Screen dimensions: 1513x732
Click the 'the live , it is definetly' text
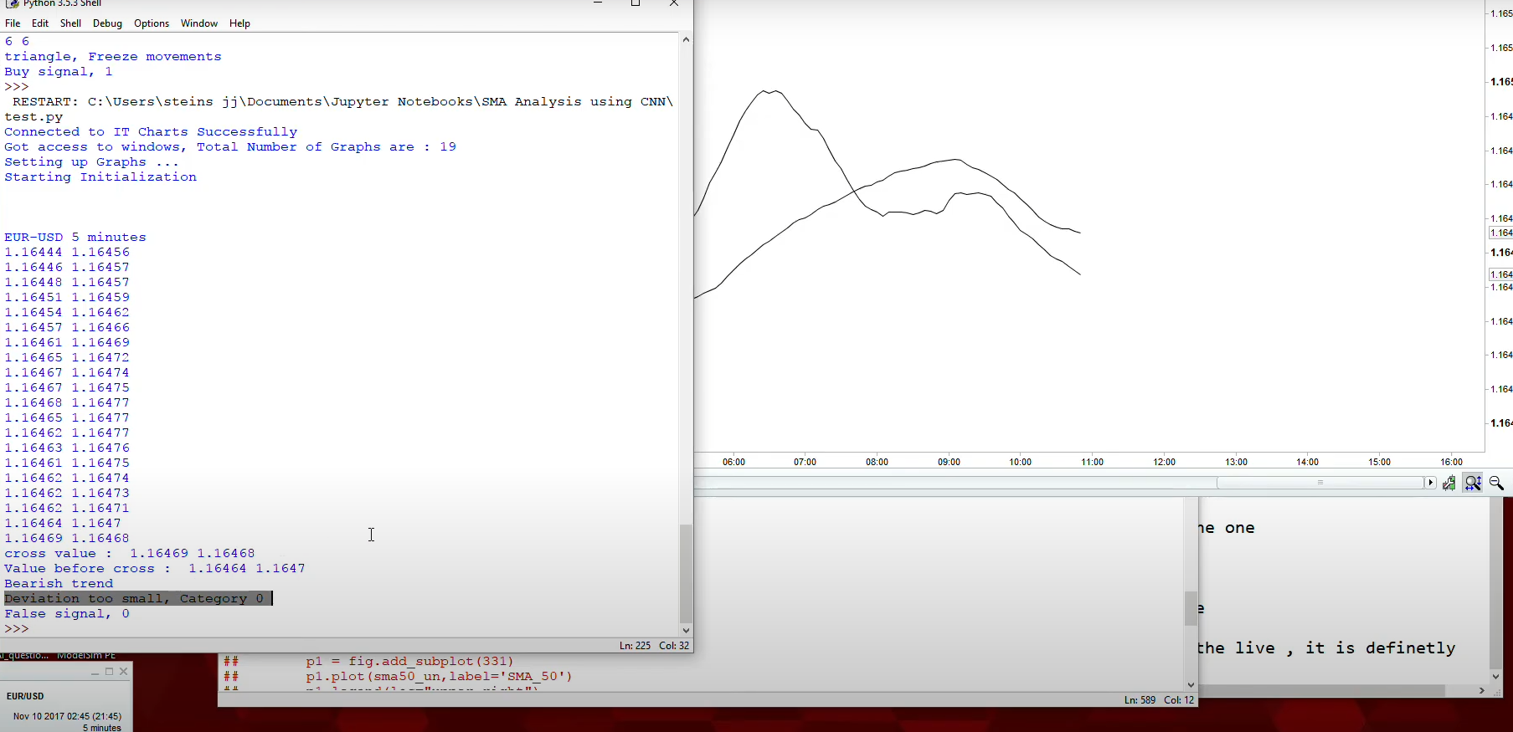(x=1326, y=648)
